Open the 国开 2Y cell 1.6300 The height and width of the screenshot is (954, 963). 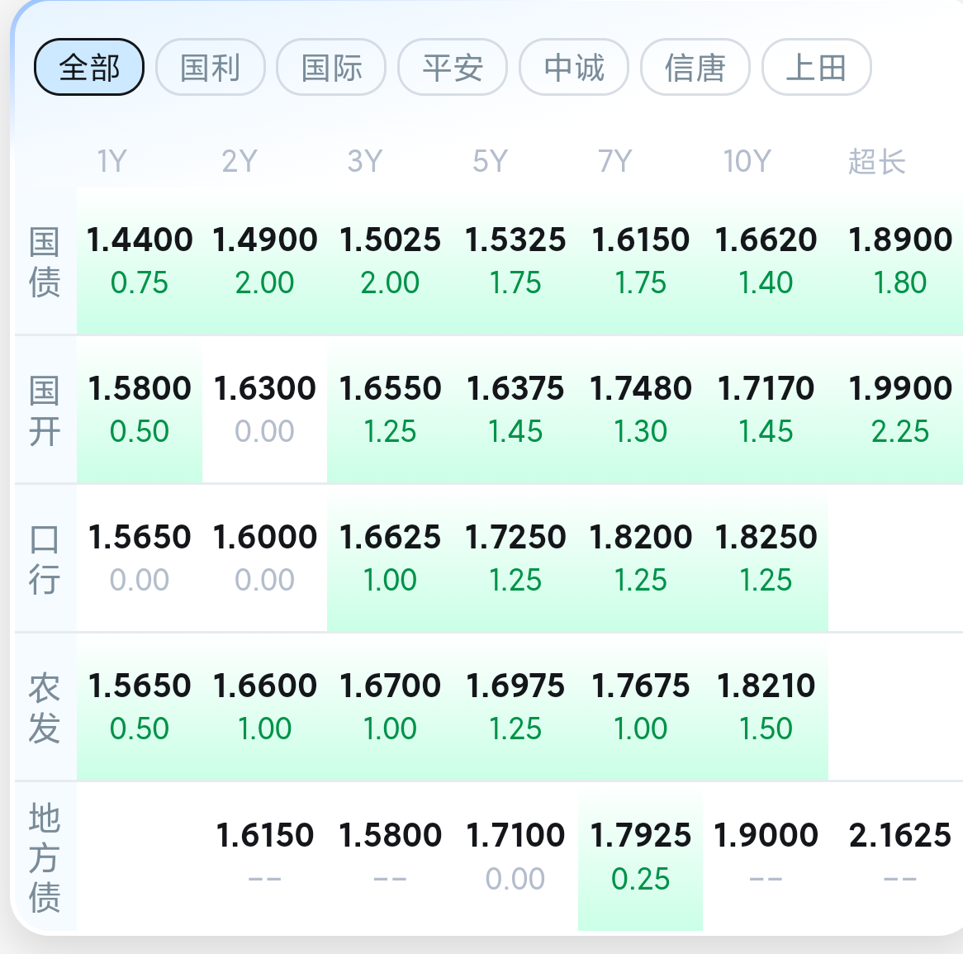click(x=265, y=409)
